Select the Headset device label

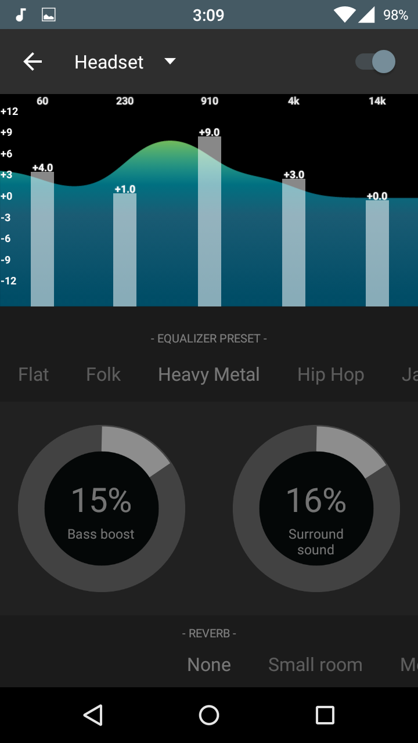tap(109, 62)
